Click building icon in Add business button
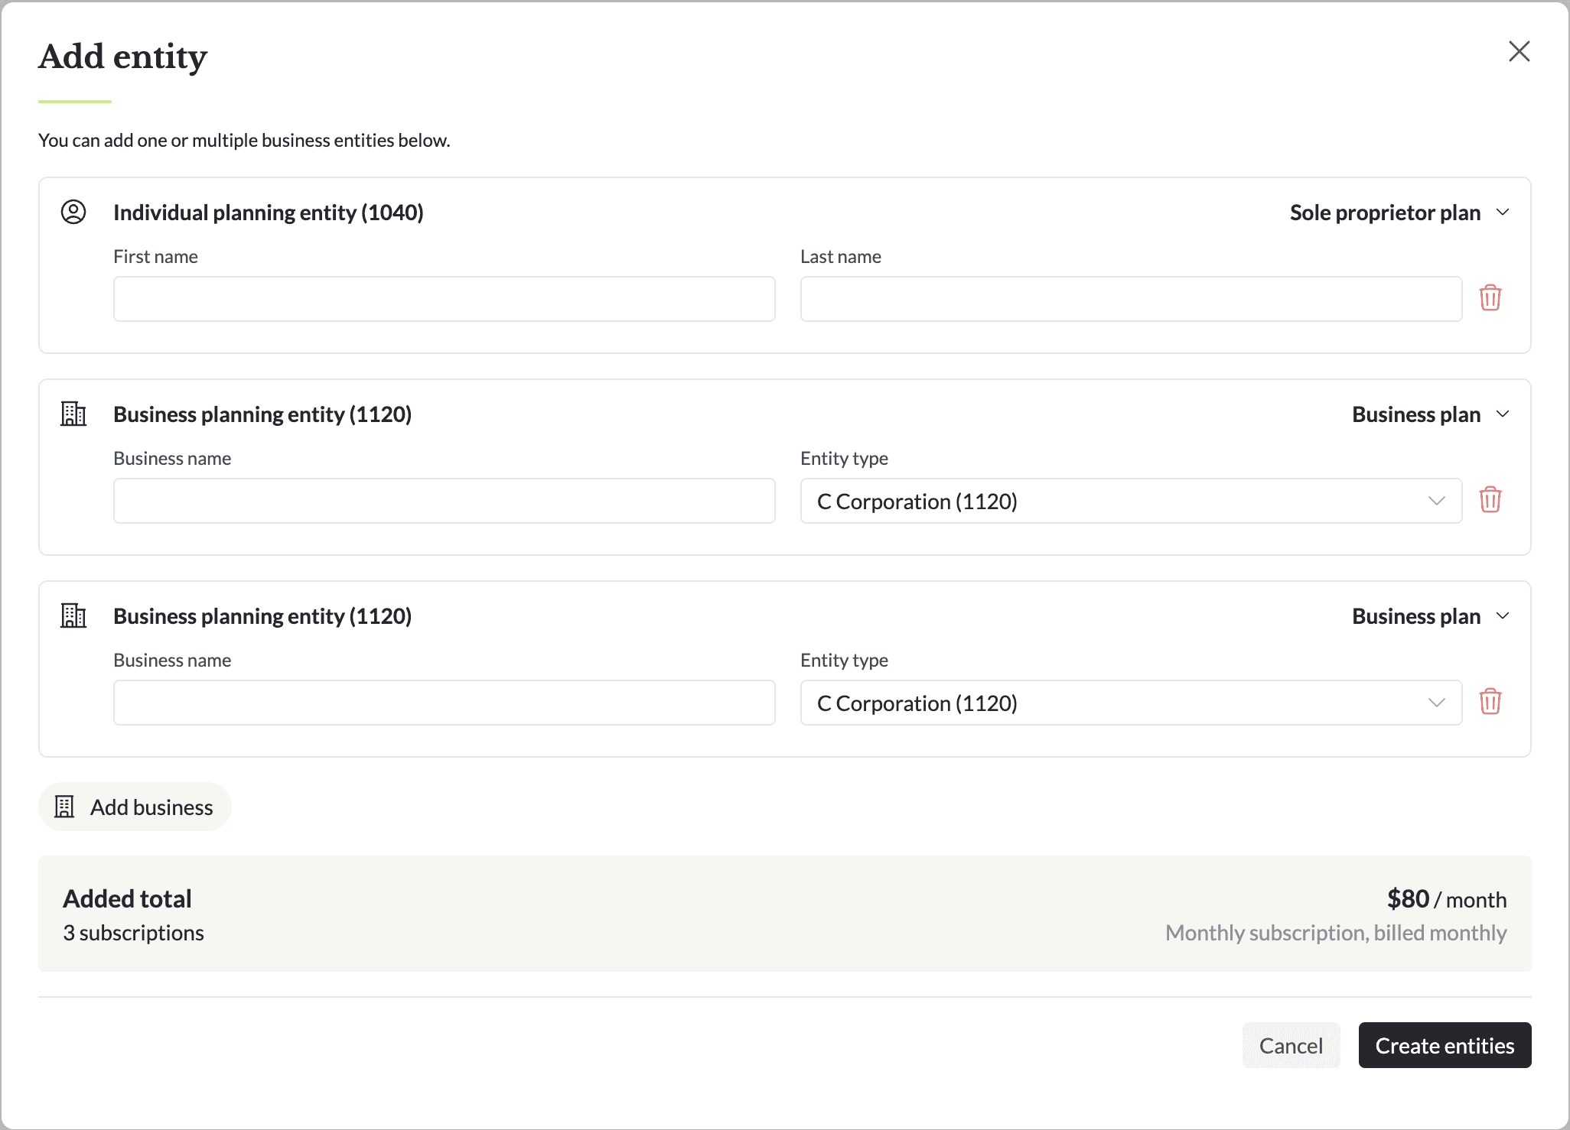 (x=65, y=807)
